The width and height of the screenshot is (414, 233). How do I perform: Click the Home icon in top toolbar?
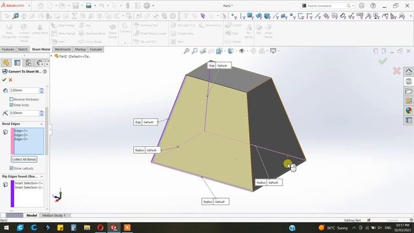point(40,6)
